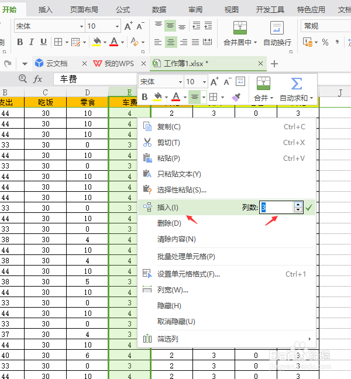Toggle center align in mini toolbar
This screenshot has width=351, height=379.
coord(194,97)
